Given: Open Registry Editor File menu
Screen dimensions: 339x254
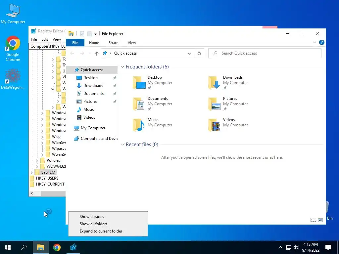Looking at the screenshot, I should click(34, 39).
